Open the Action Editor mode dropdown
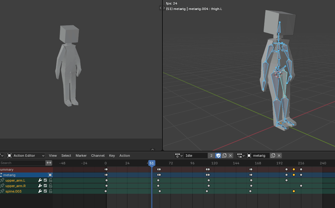 (26, 156)
